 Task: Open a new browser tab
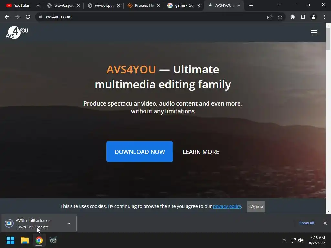(251, 5)
